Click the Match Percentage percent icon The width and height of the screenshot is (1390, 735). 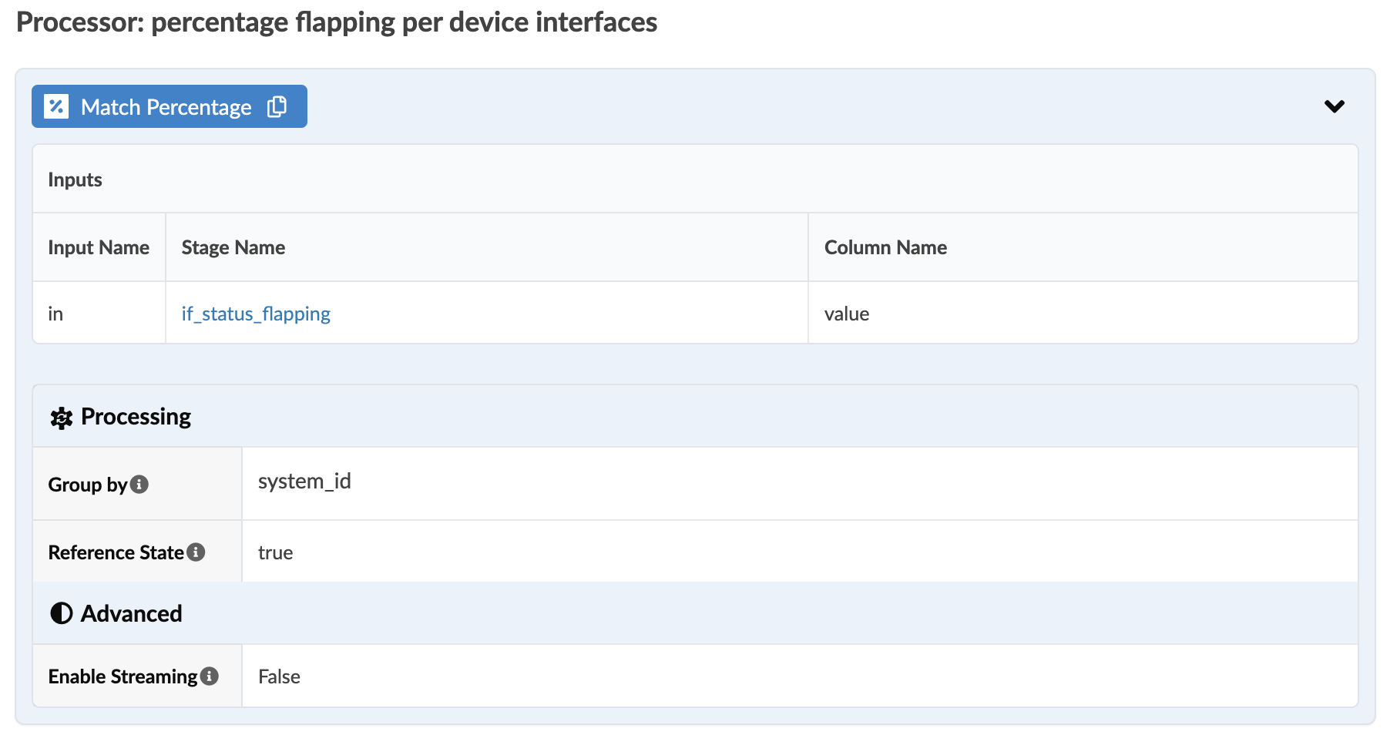[x=56, y=106]
